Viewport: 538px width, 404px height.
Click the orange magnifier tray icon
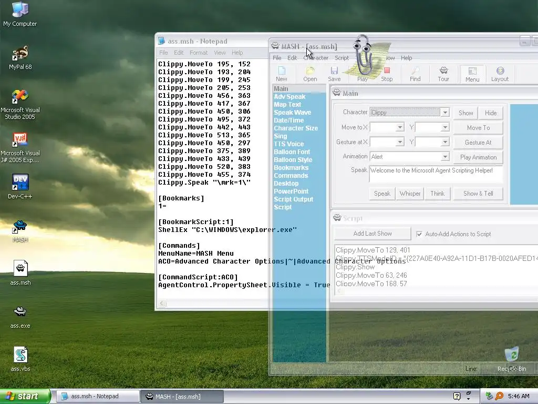click(x=499, y=396)
